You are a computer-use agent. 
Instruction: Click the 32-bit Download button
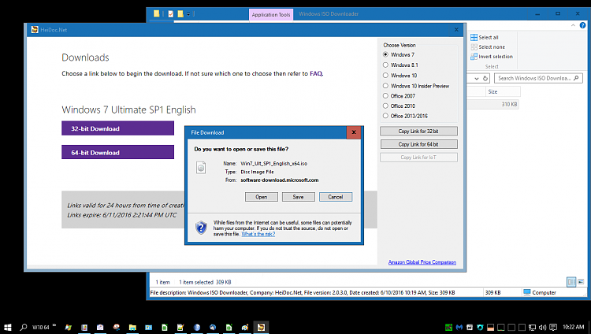(117, 128)
